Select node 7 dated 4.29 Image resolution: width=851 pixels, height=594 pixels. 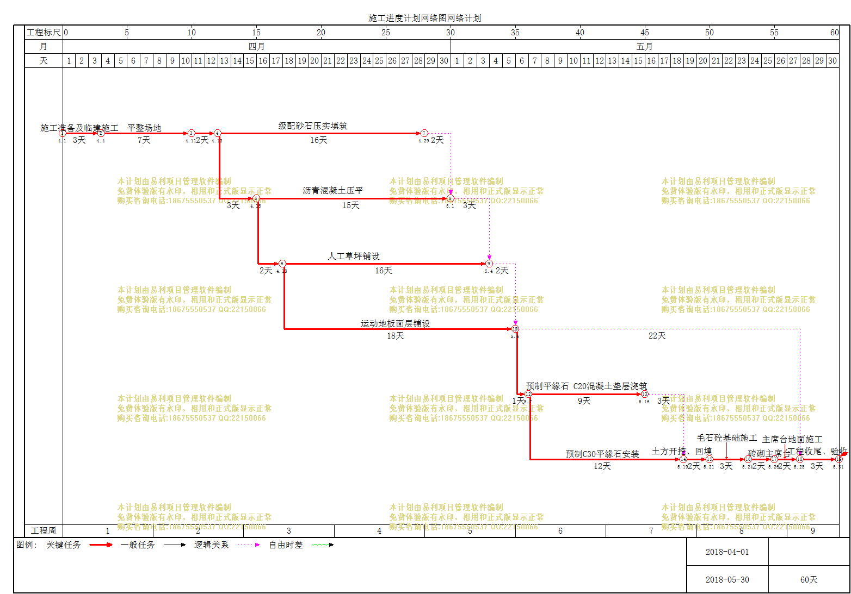tap(424, 133)
